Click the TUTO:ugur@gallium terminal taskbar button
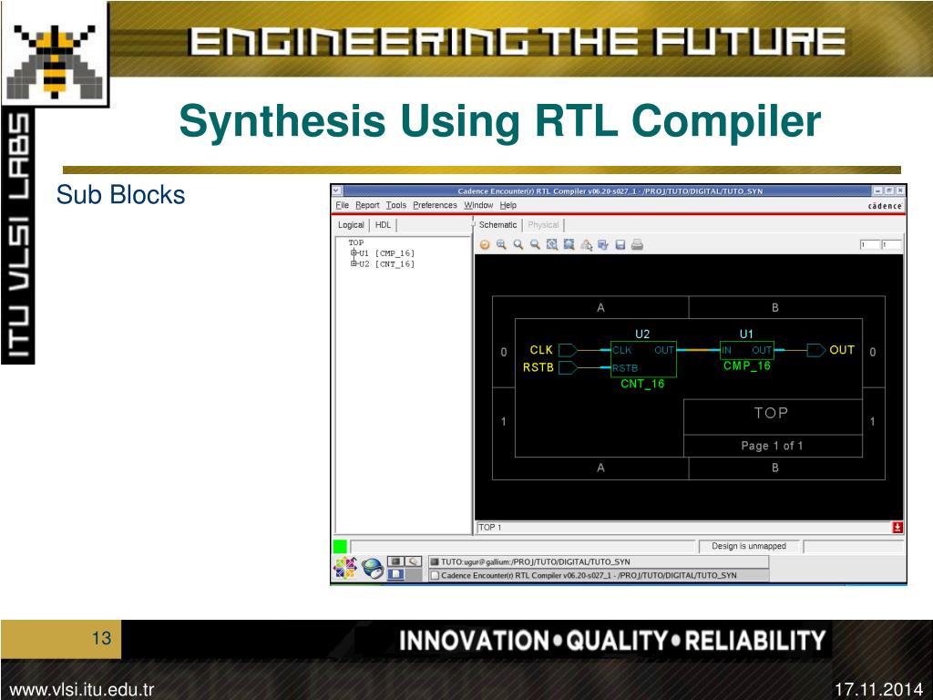This screenshot has width=933, height=700. [x=598, y=561]
